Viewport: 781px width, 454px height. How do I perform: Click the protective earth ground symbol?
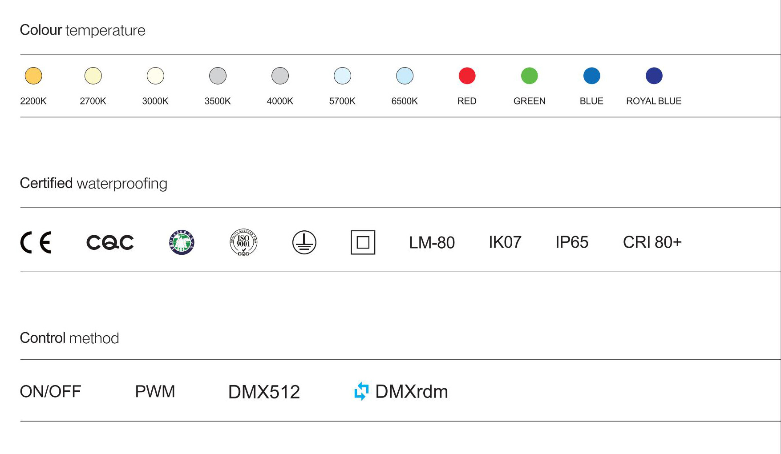pos(304,242)
